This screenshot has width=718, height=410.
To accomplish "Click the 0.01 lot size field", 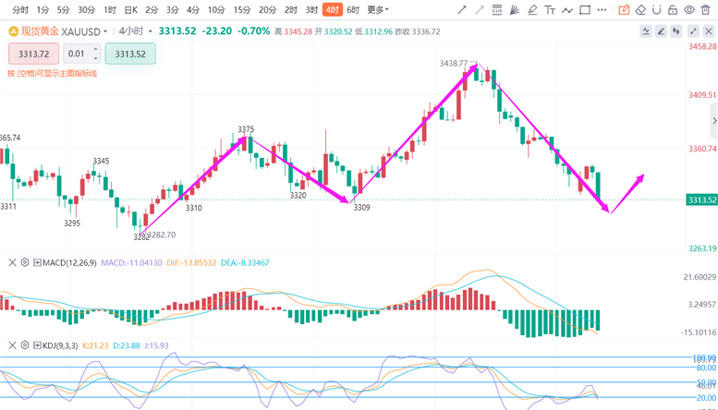I will [81, 54].
